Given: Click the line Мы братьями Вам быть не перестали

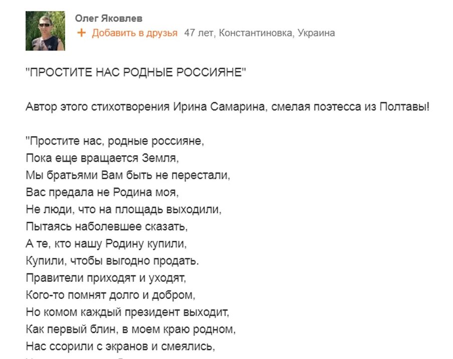Looking at the screenshot, I should tap(128, 175).
